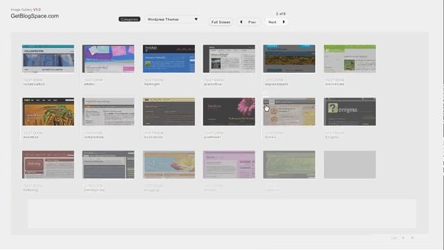Open the pinkflower theme thumbnail
The height and width of the screenshot is (250, 444).
(229, 112)
